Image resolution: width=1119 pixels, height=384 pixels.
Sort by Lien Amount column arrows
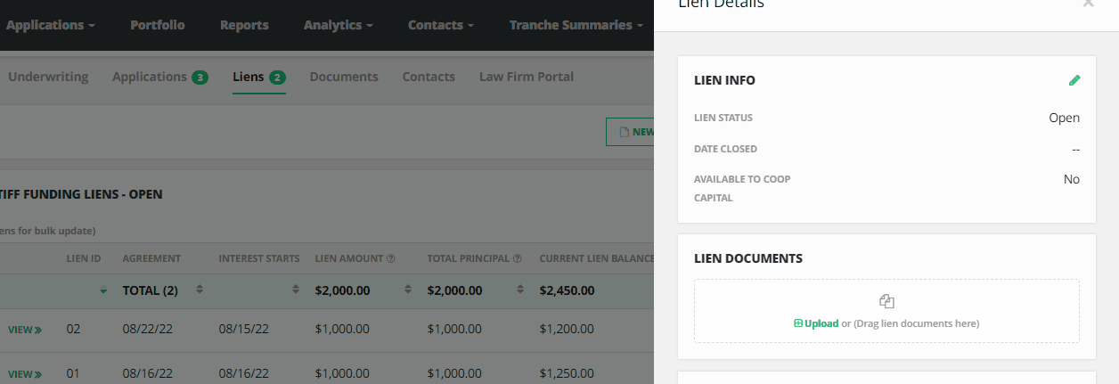tap(408, 290)
